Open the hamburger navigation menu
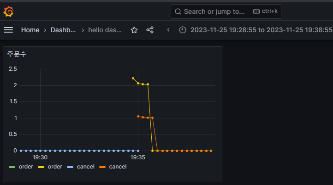The image size is (333, 185). [x=8, y=30]
